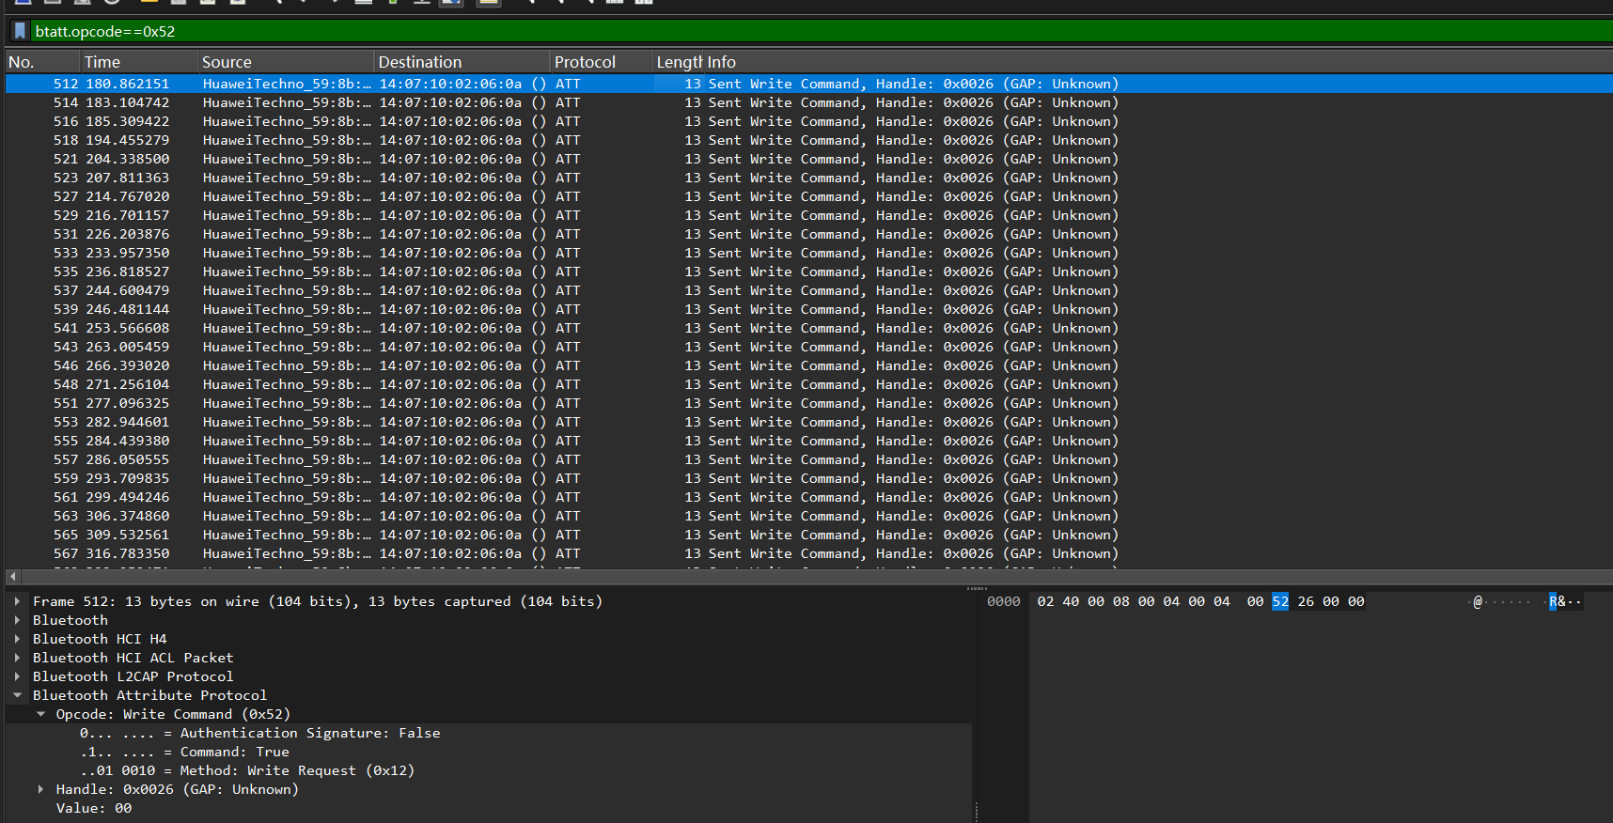Select the Value: 00 field
This screenshot has height=823, width=1613.
pos(93,808)
